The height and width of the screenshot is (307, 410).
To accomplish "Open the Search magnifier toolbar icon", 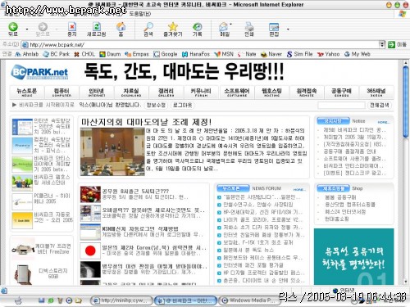I will coord(148,27).
